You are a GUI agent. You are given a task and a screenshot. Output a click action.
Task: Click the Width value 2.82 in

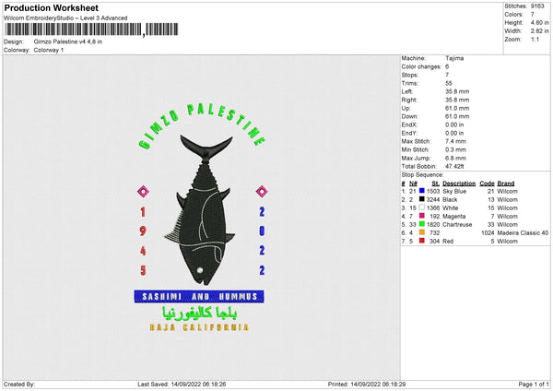click(539, 31)
